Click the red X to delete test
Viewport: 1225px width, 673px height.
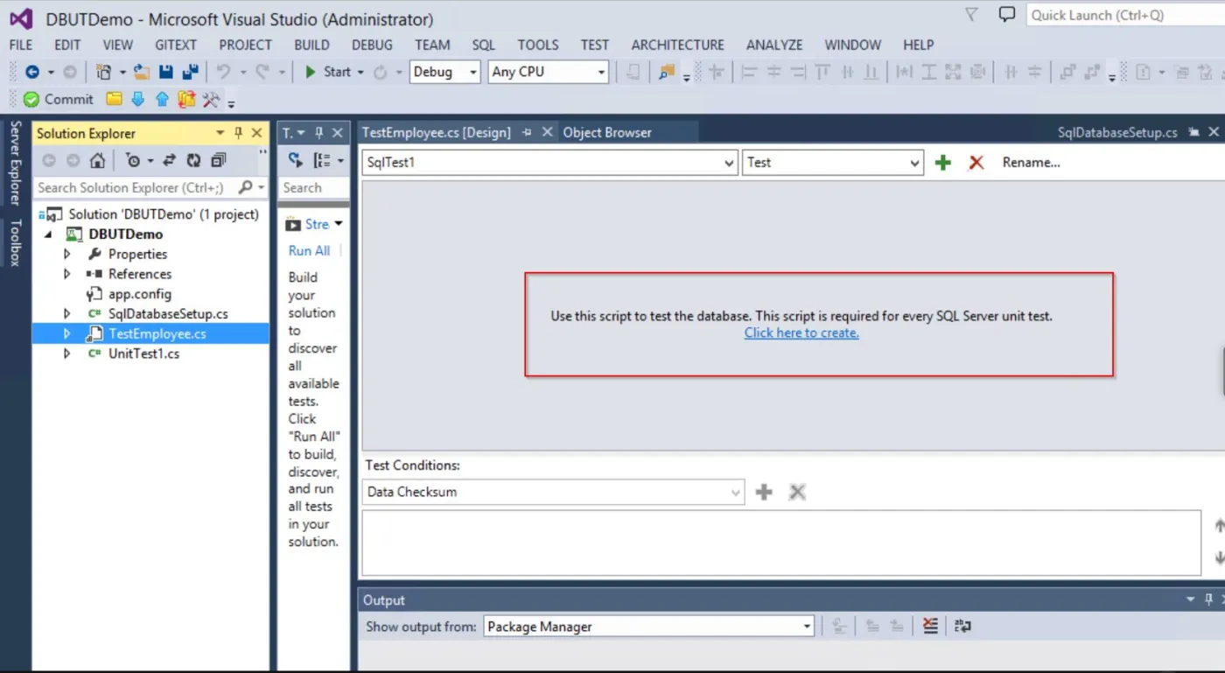976,163
